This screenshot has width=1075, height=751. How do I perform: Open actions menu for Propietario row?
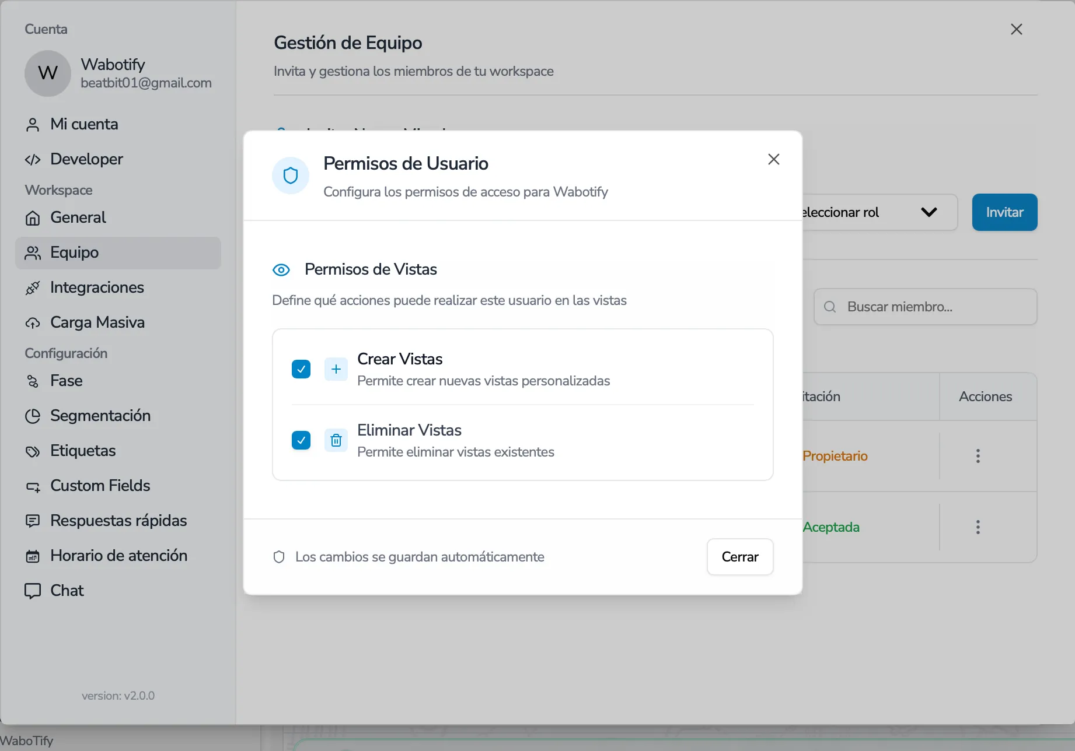coord(978,456)
